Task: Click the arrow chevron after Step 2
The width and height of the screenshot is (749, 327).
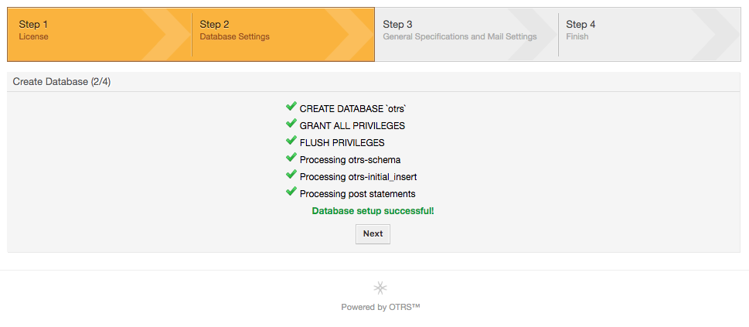Action: click(x=349, y=35)
